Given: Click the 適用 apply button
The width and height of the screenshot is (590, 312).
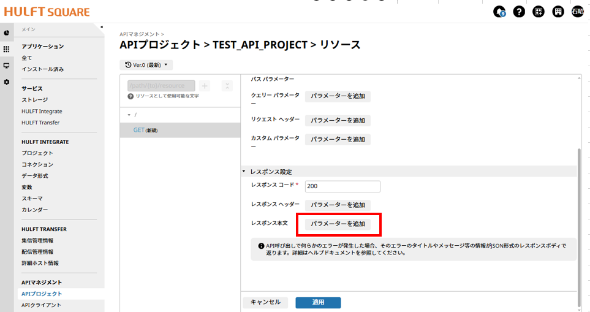Looking at the screenshot, I should (318, 303).
